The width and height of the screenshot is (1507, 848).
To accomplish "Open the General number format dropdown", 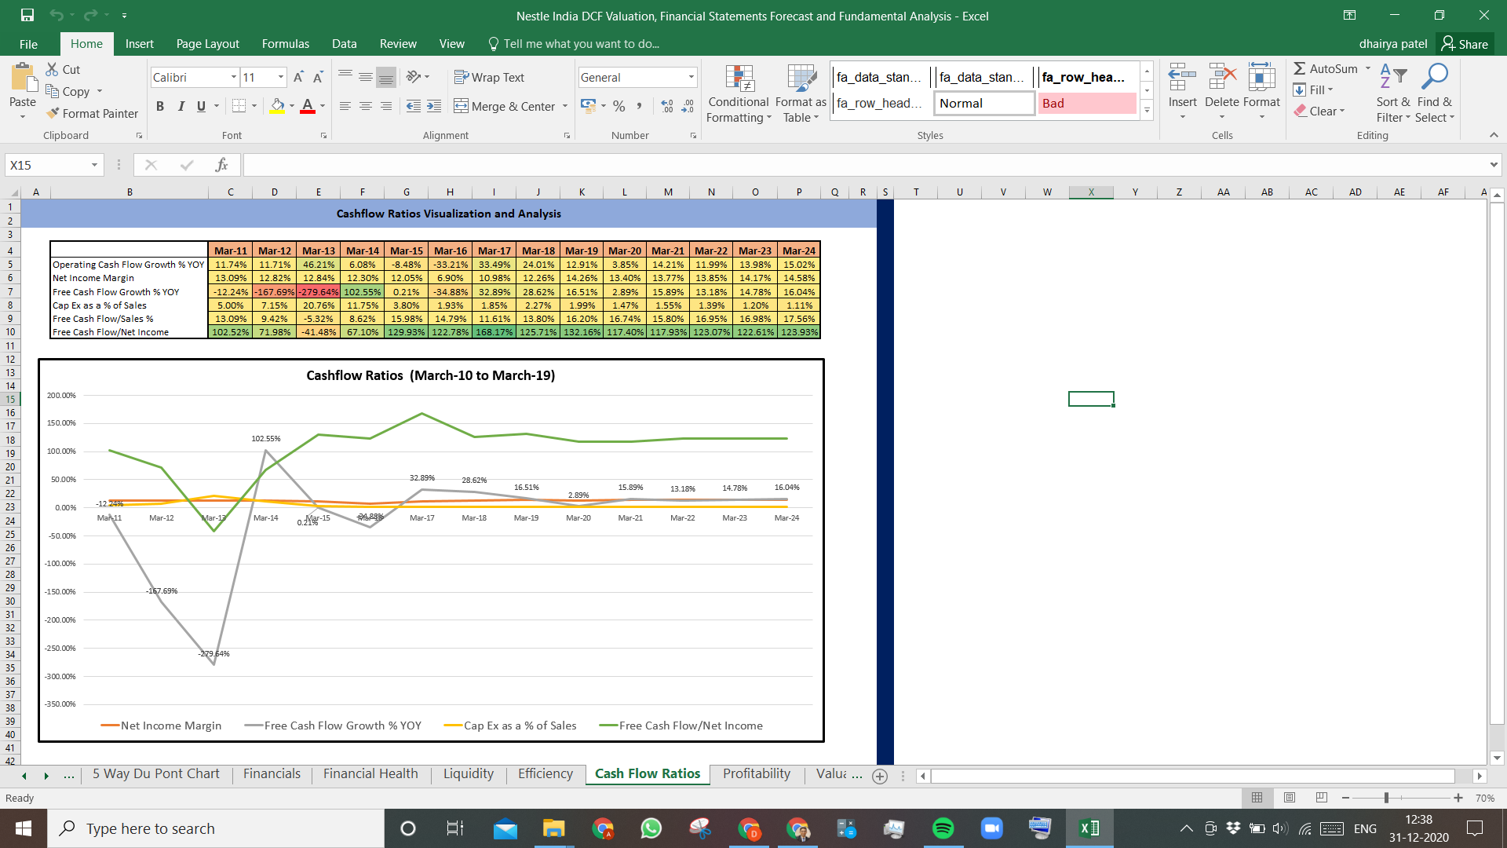I will click(x=691, y=77).
